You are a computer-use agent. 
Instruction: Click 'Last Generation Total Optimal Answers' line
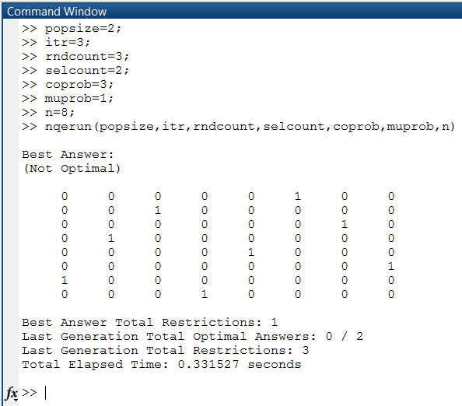[192, 337]
